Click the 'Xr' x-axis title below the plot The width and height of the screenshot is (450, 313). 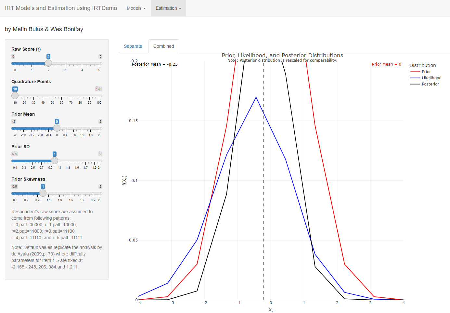(271, 310)
